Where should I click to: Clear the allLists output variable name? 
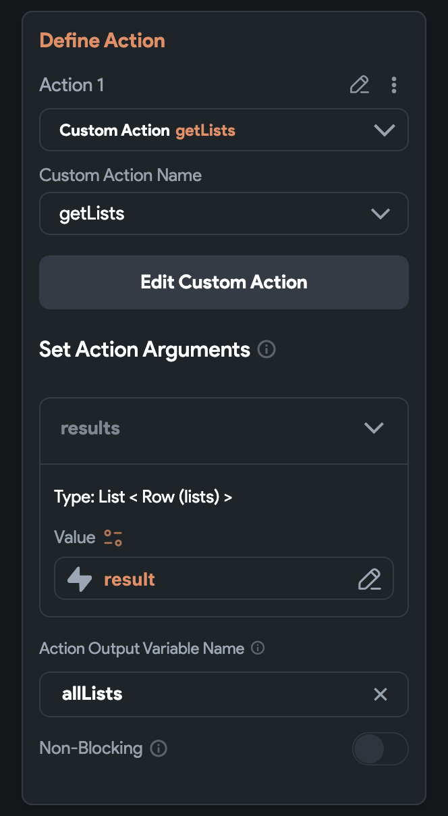coord(381,694)
